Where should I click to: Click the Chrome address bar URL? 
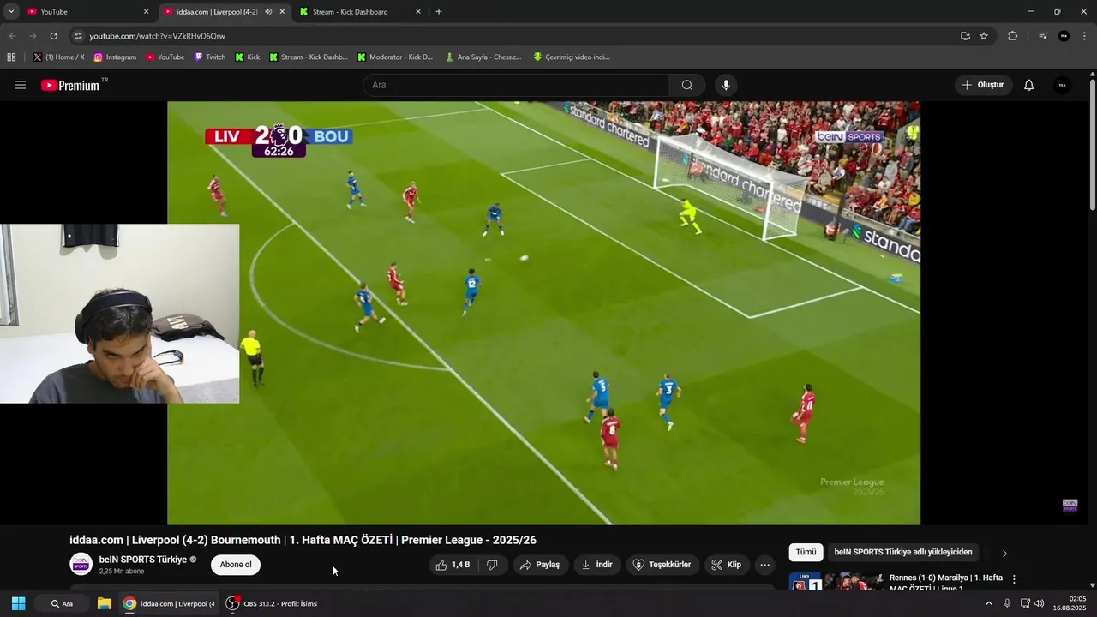point(157,36)
